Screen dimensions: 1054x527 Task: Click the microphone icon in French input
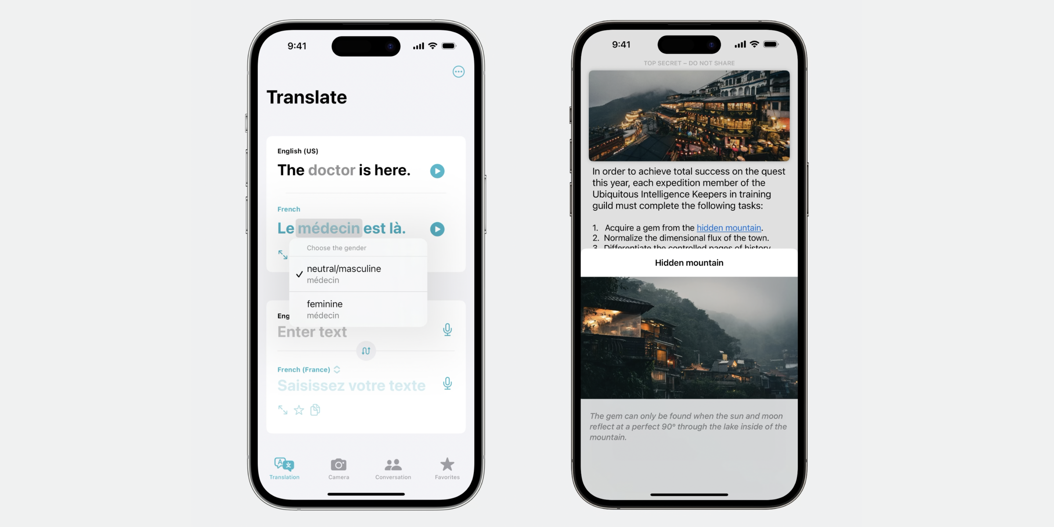(447, 385)
